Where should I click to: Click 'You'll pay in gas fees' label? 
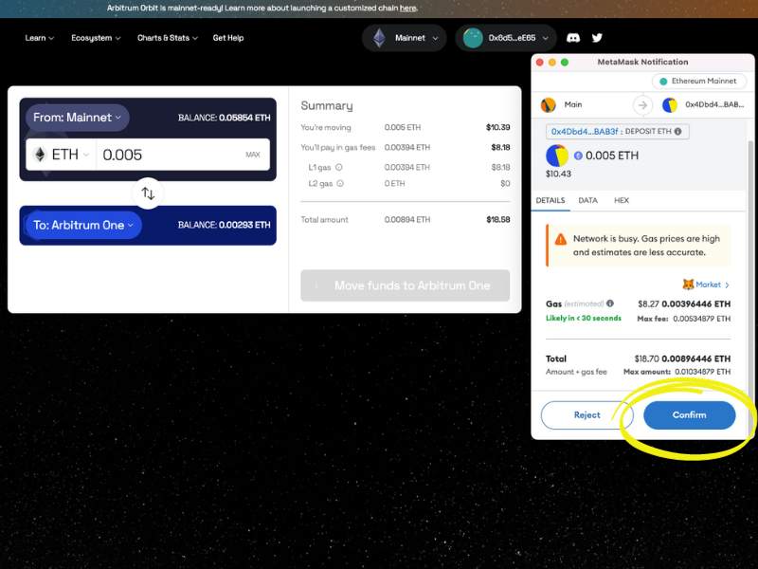click(338, 147)
